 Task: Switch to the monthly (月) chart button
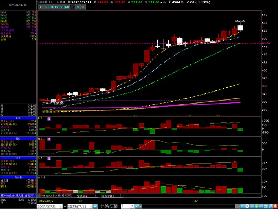[x=83, y=7]
